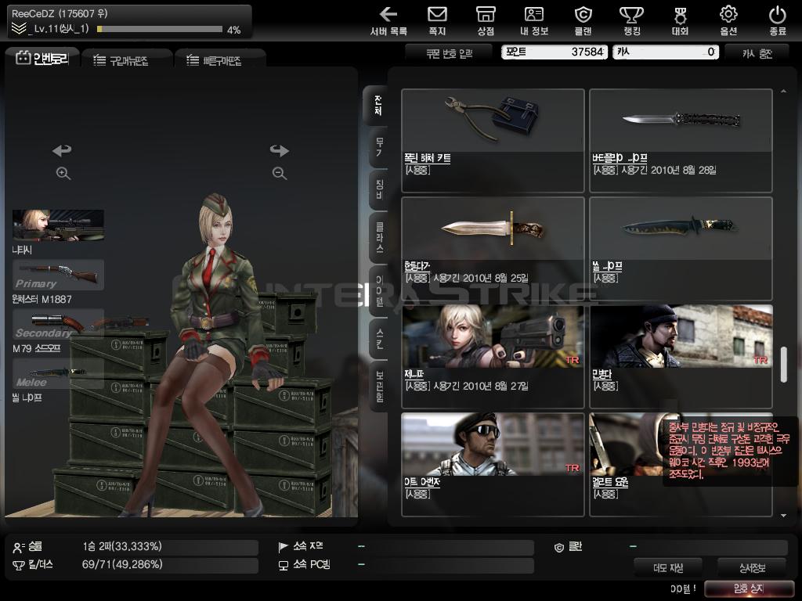Open the tournament medal icon (대회)

click(x=680, y=20)
